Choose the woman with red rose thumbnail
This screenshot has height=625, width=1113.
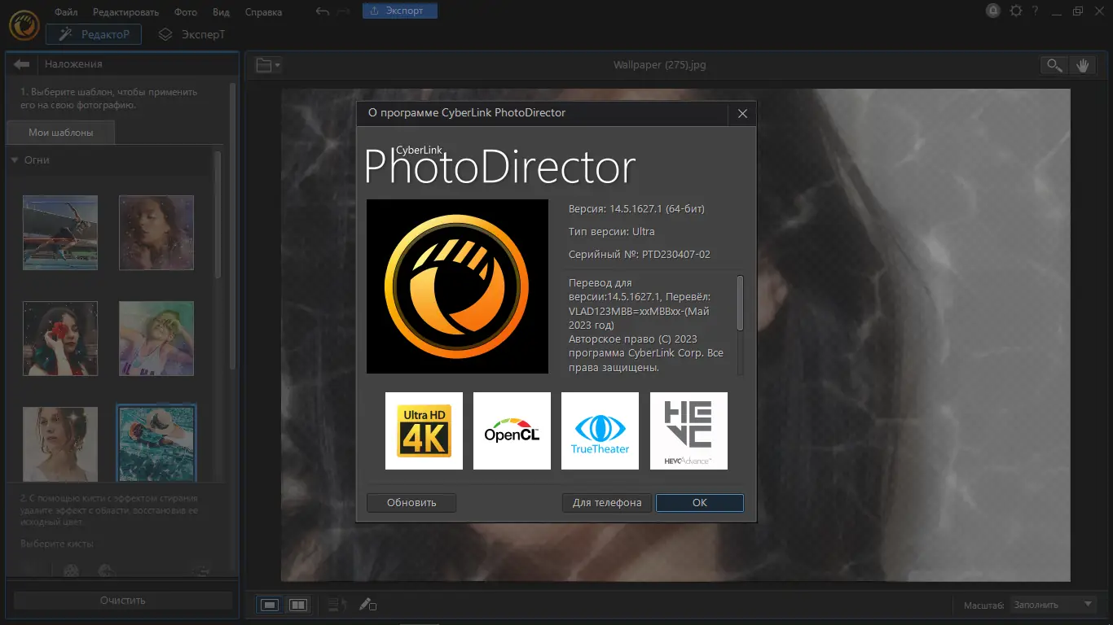point(60,339)
